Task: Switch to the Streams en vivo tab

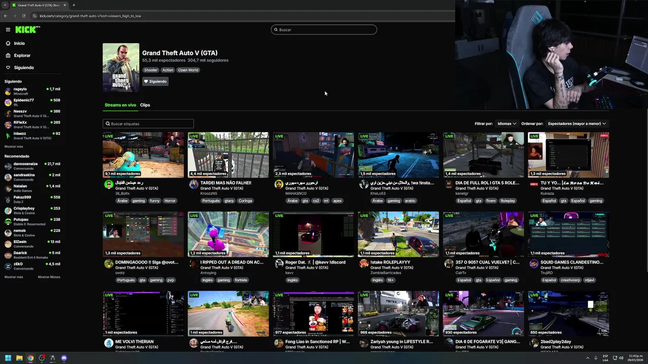Action: point(120,105)
